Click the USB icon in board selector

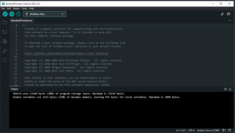(x=27, y=14)
